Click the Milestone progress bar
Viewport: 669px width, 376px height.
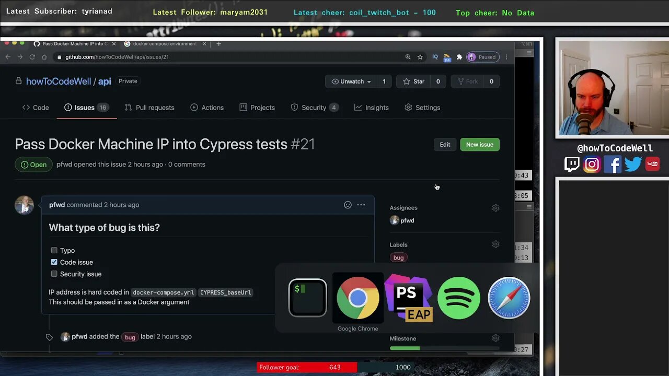point(444,348)
